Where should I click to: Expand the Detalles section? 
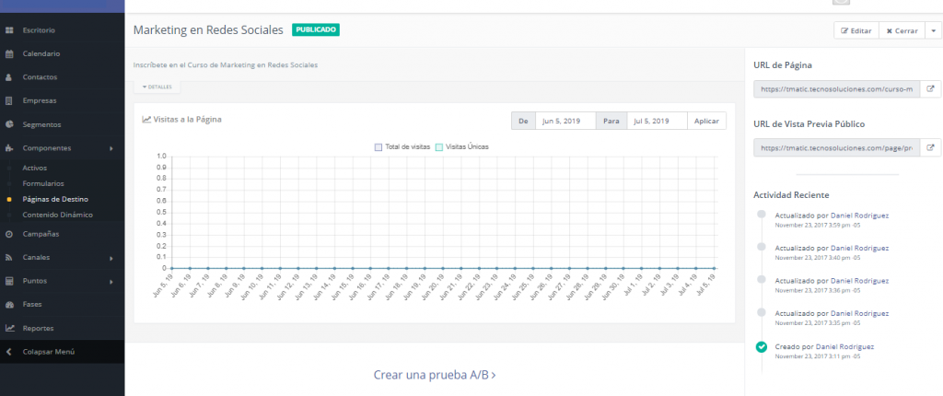coord(157,87)
